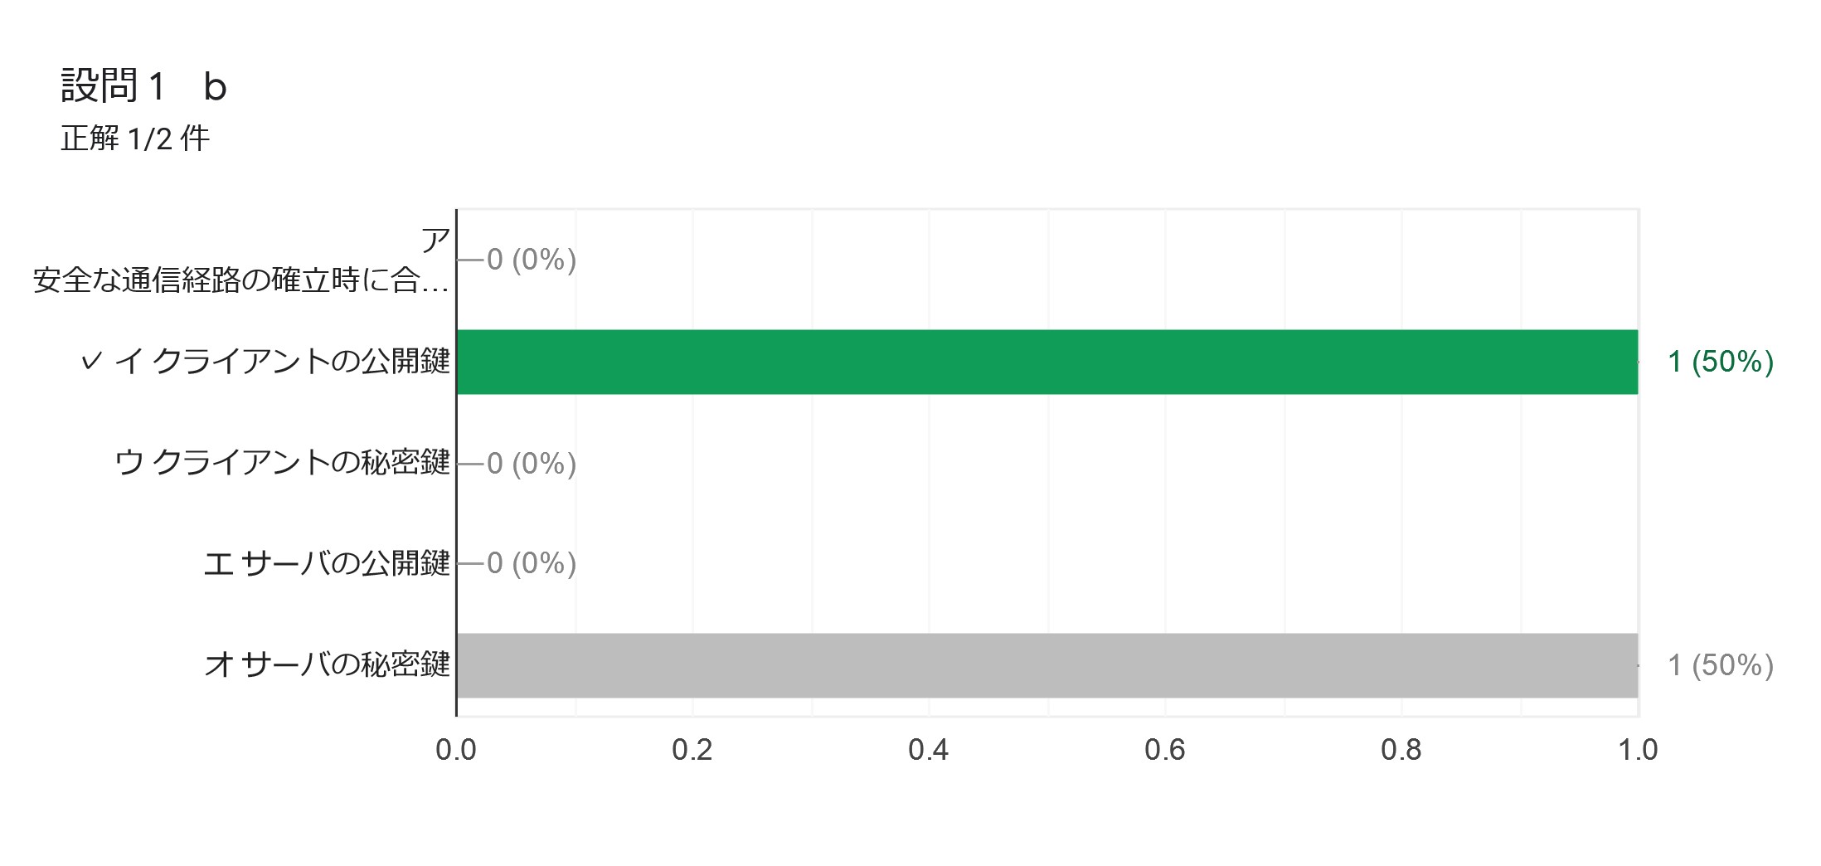The width and height of the screenshot is (1821, 866).
Task: Click the 0 (0%) value for ア row
Action: coord(532,260)
